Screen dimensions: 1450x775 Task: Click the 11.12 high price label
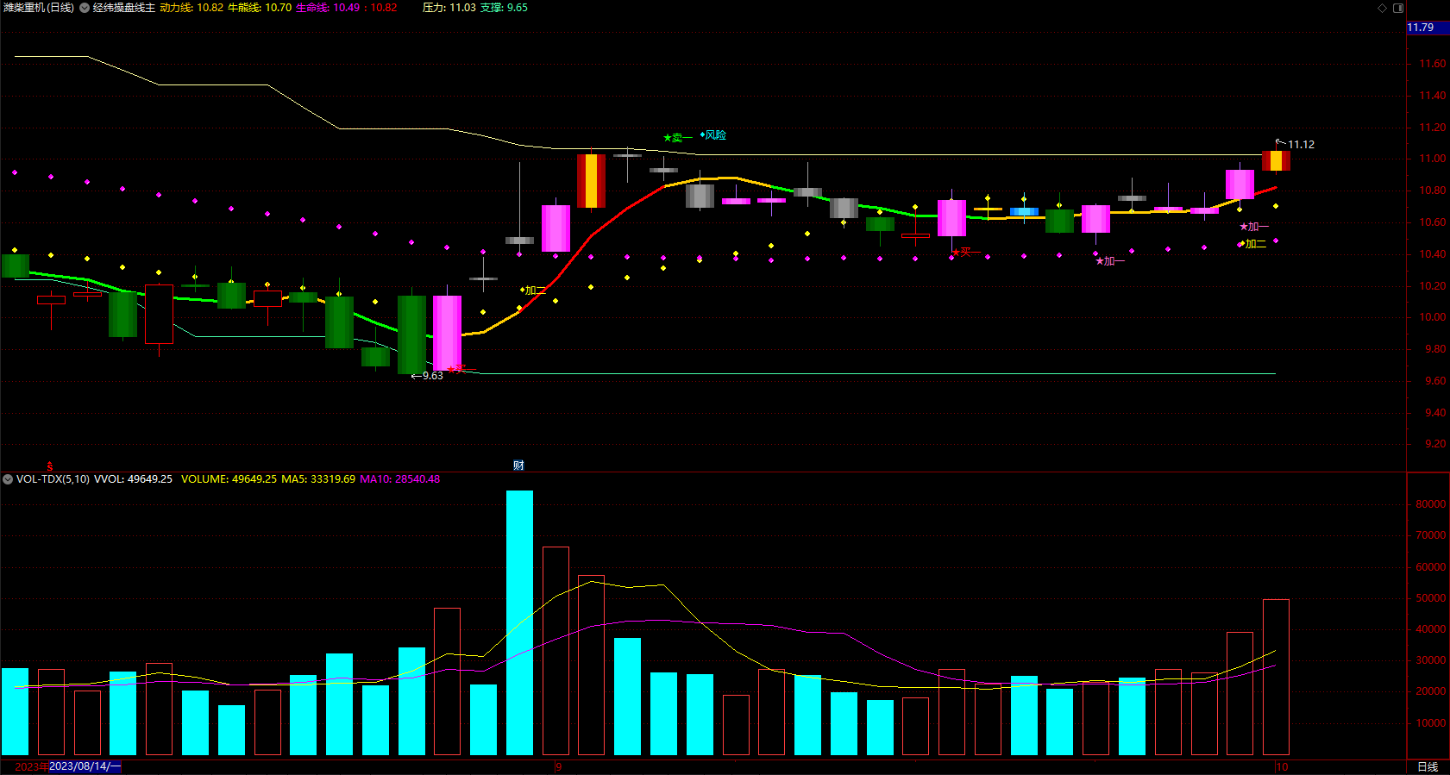(x=1301, y=145)
